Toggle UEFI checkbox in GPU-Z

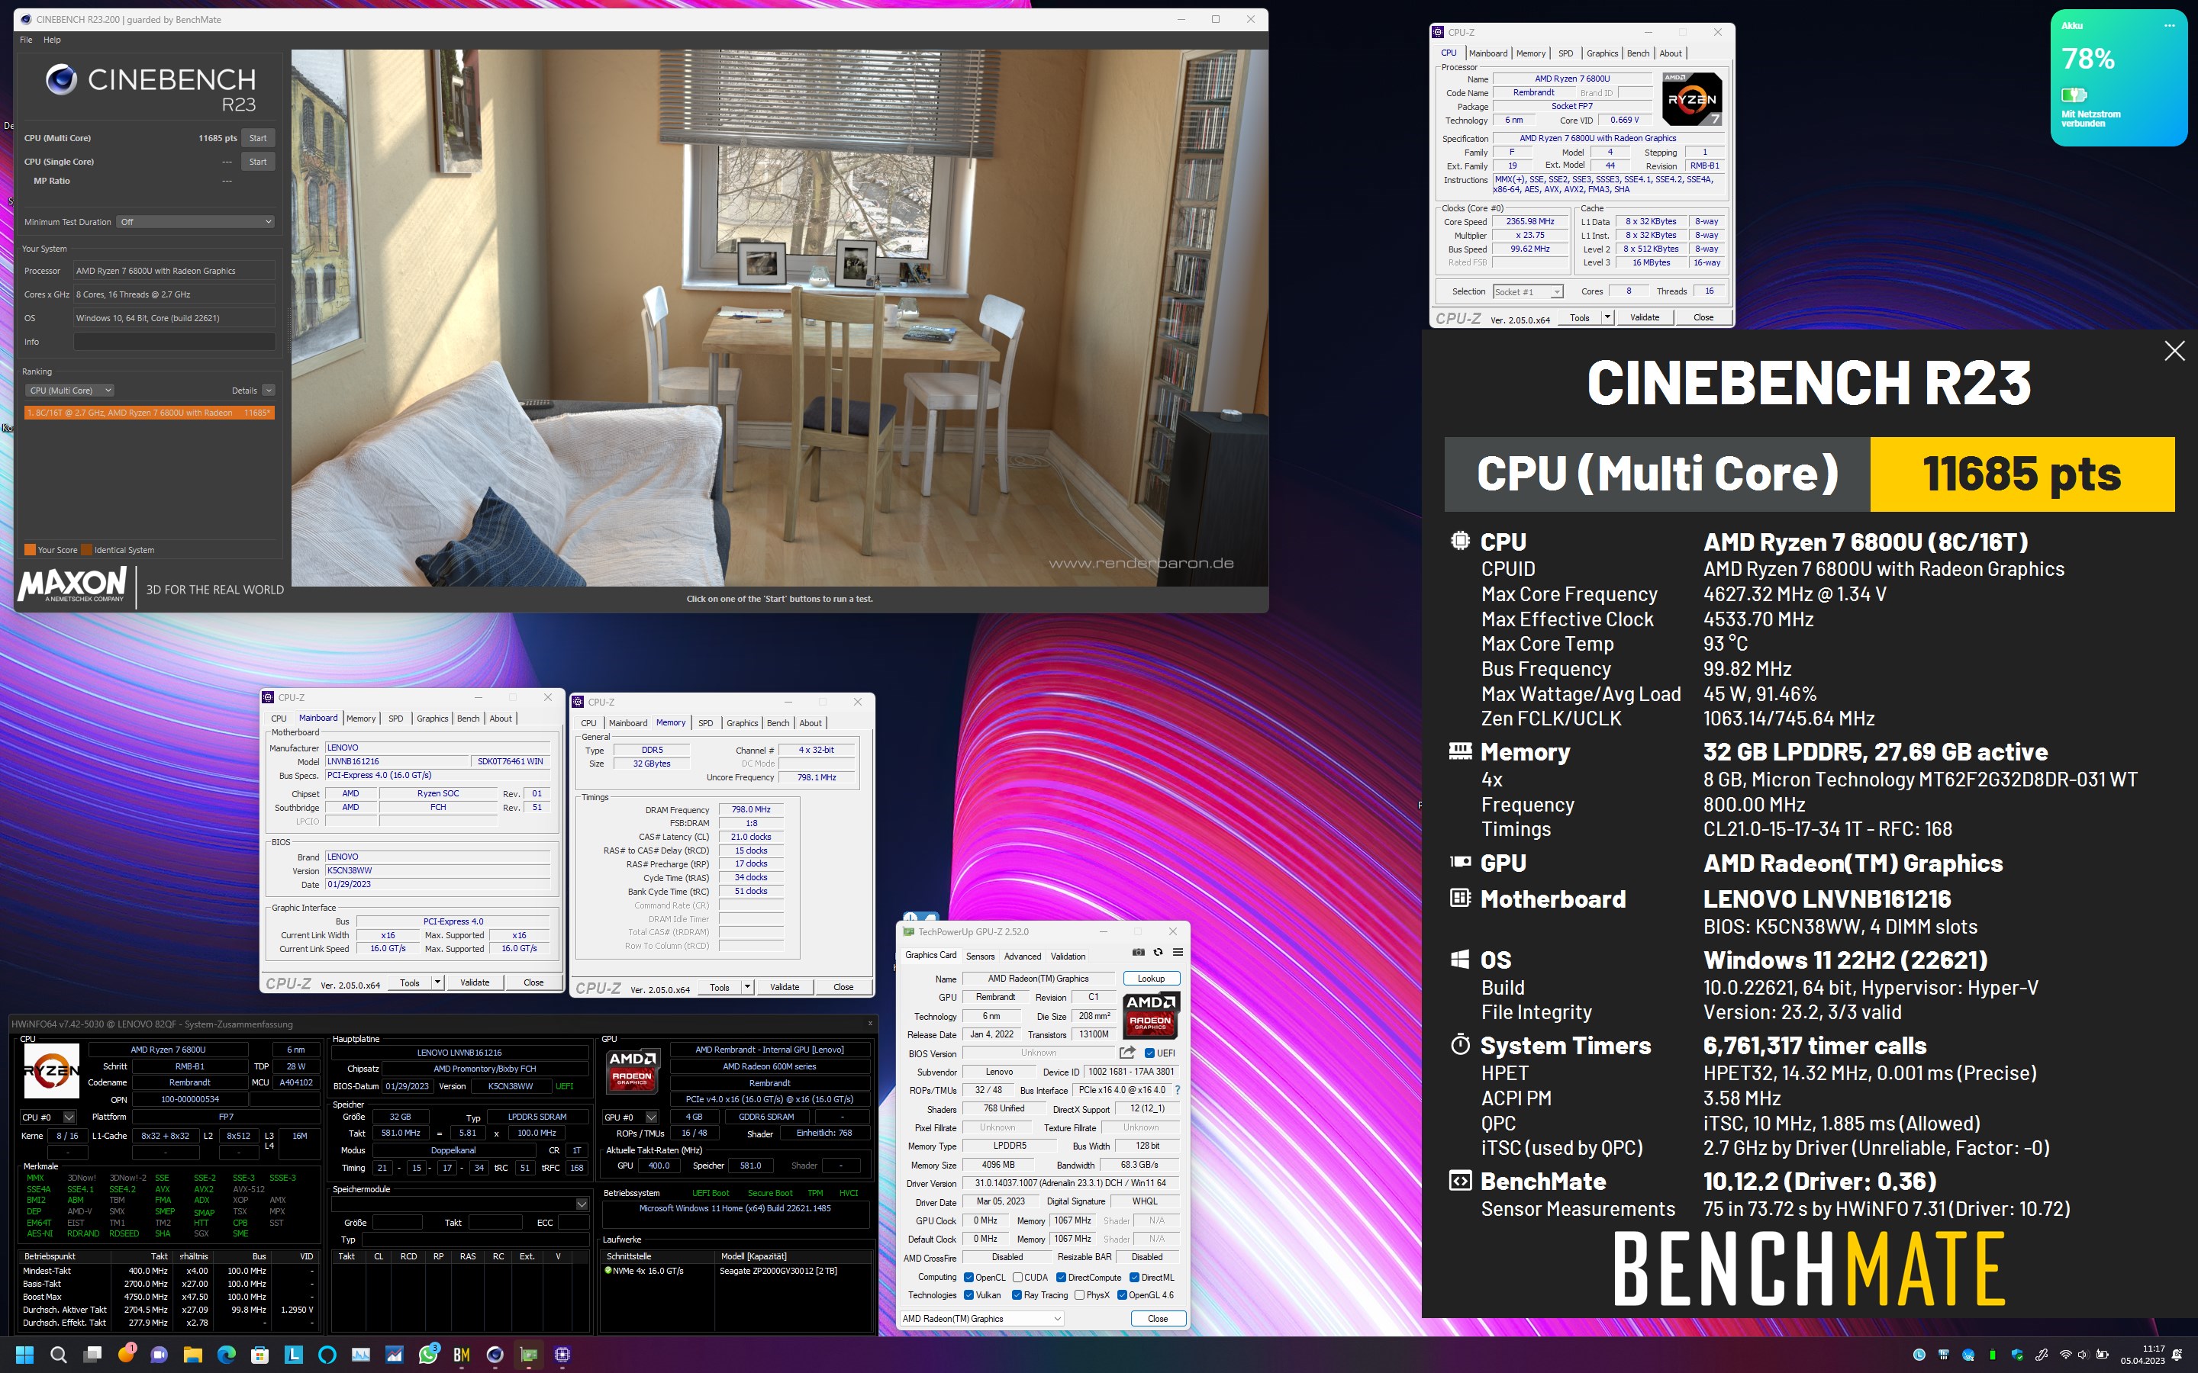point(1150,1053)
